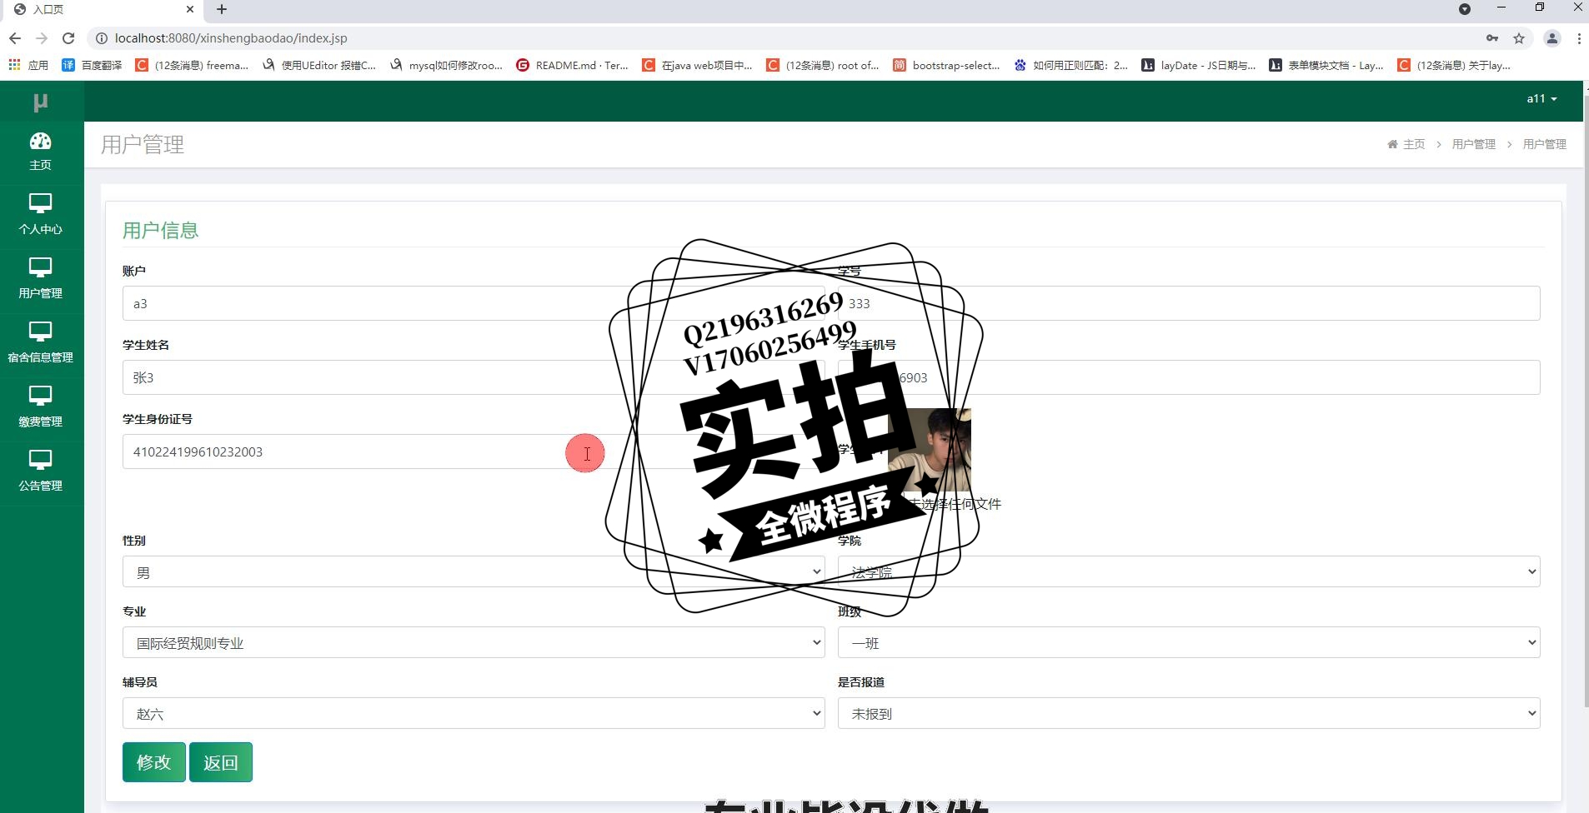
Task: Click the student photo thumbnail
Action: pos(929,450)
